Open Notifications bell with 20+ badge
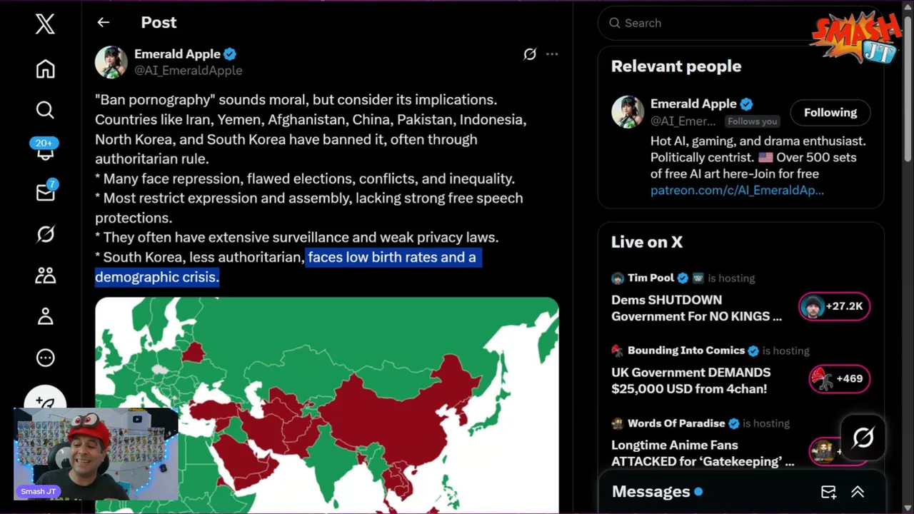This screenshot has width=914, height=514. coord(45,151)
